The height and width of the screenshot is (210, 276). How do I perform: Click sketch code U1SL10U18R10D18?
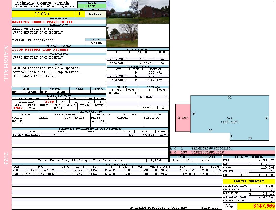pos(209,152)
